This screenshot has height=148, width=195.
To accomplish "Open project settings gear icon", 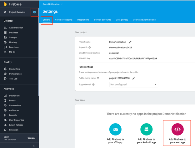I will [x=34, y=12].
